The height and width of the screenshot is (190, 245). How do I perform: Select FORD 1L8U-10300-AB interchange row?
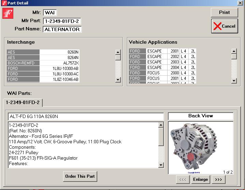tap(43, 69)
